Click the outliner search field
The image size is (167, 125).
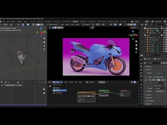[157, 25]
